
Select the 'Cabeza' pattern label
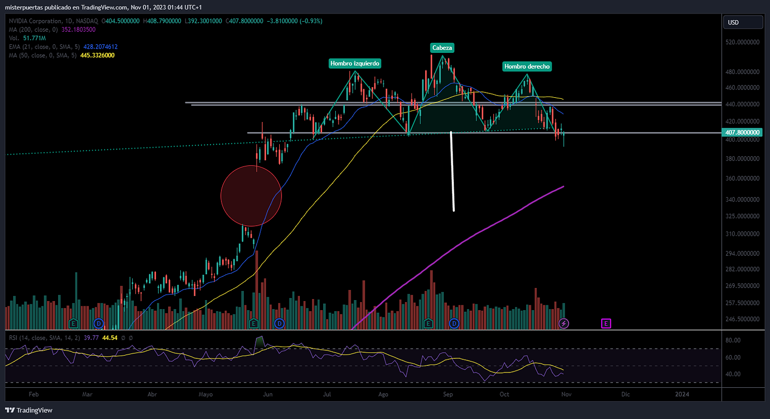442,48
